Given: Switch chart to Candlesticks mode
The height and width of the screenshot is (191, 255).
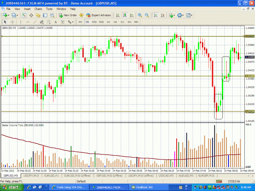Looking at the screenshot, I should [x=125, y=15].
